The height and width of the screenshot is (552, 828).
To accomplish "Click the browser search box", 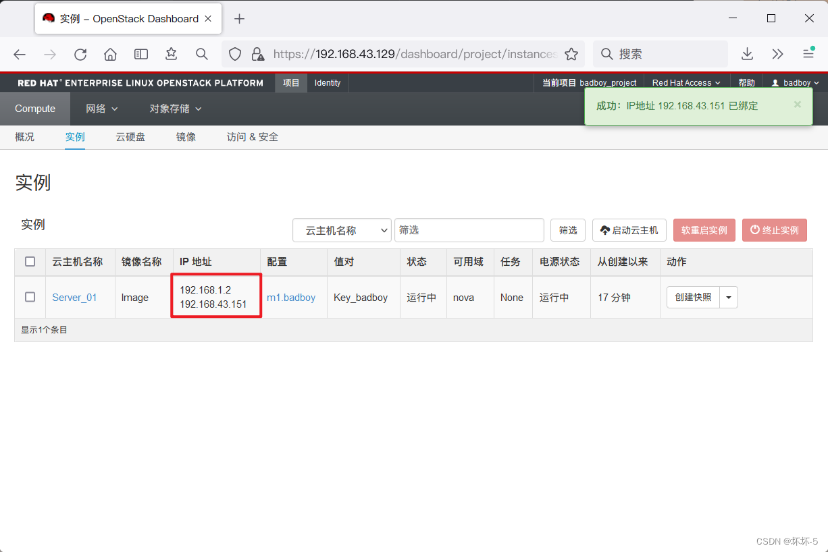I will 661,54.
